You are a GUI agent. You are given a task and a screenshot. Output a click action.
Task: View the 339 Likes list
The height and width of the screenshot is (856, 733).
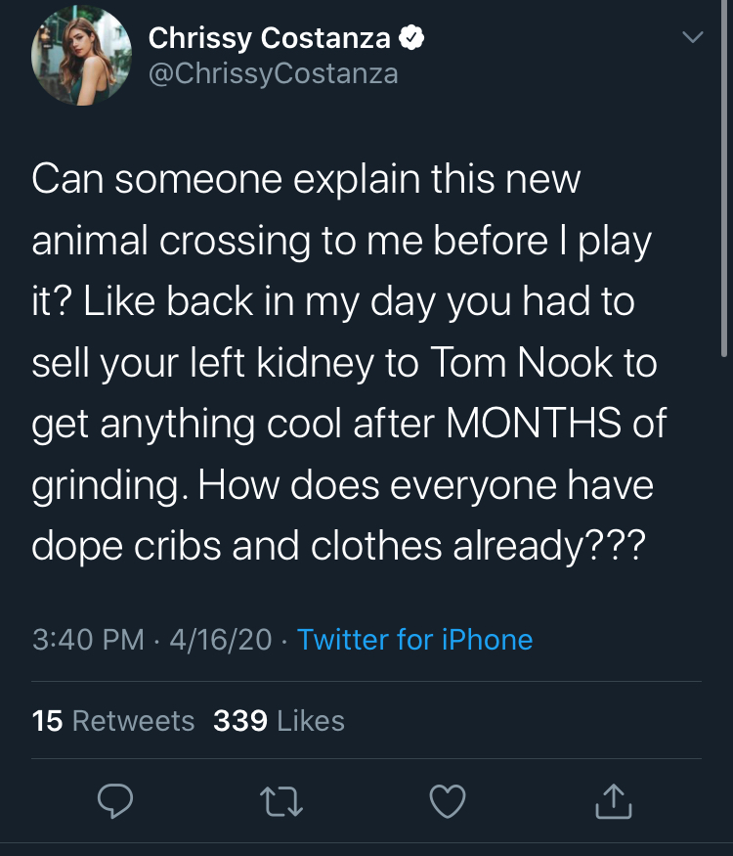pos(279,721)
